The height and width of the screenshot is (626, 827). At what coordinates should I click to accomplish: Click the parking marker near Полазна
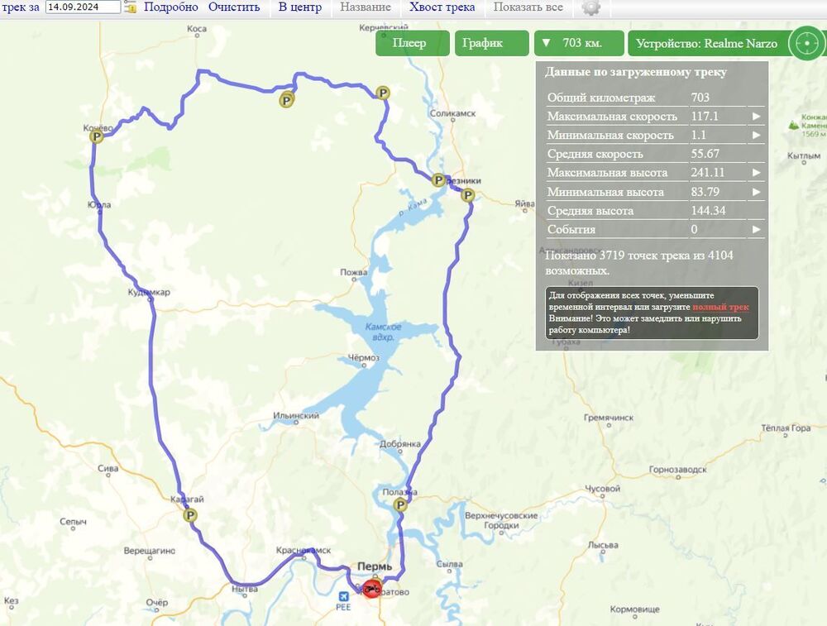400,505
